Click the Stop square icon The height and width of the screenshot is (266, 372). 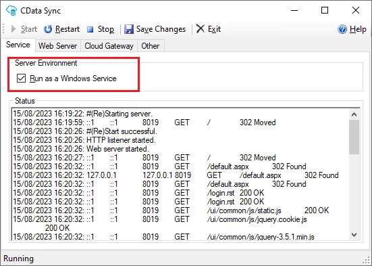(x=90, y=29)
